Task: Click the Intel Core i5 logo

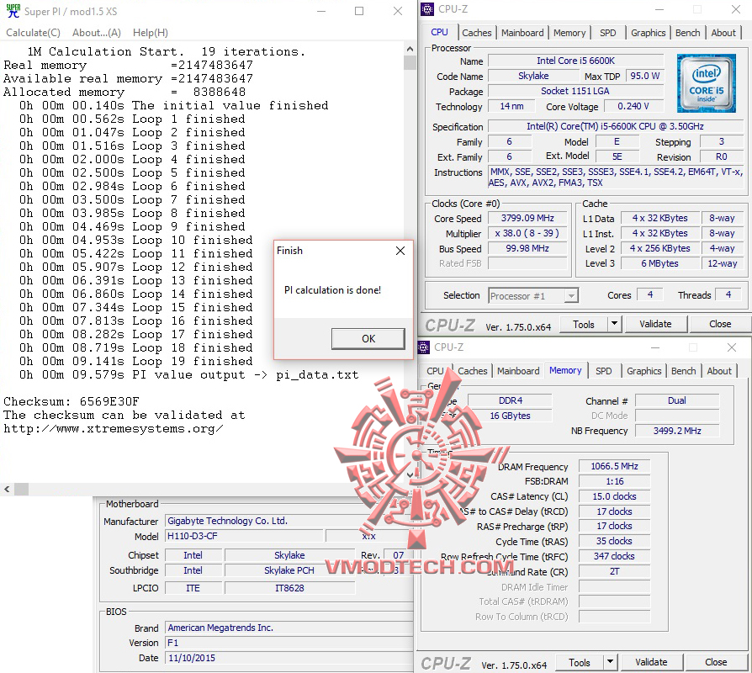Action: coord(706,83)
